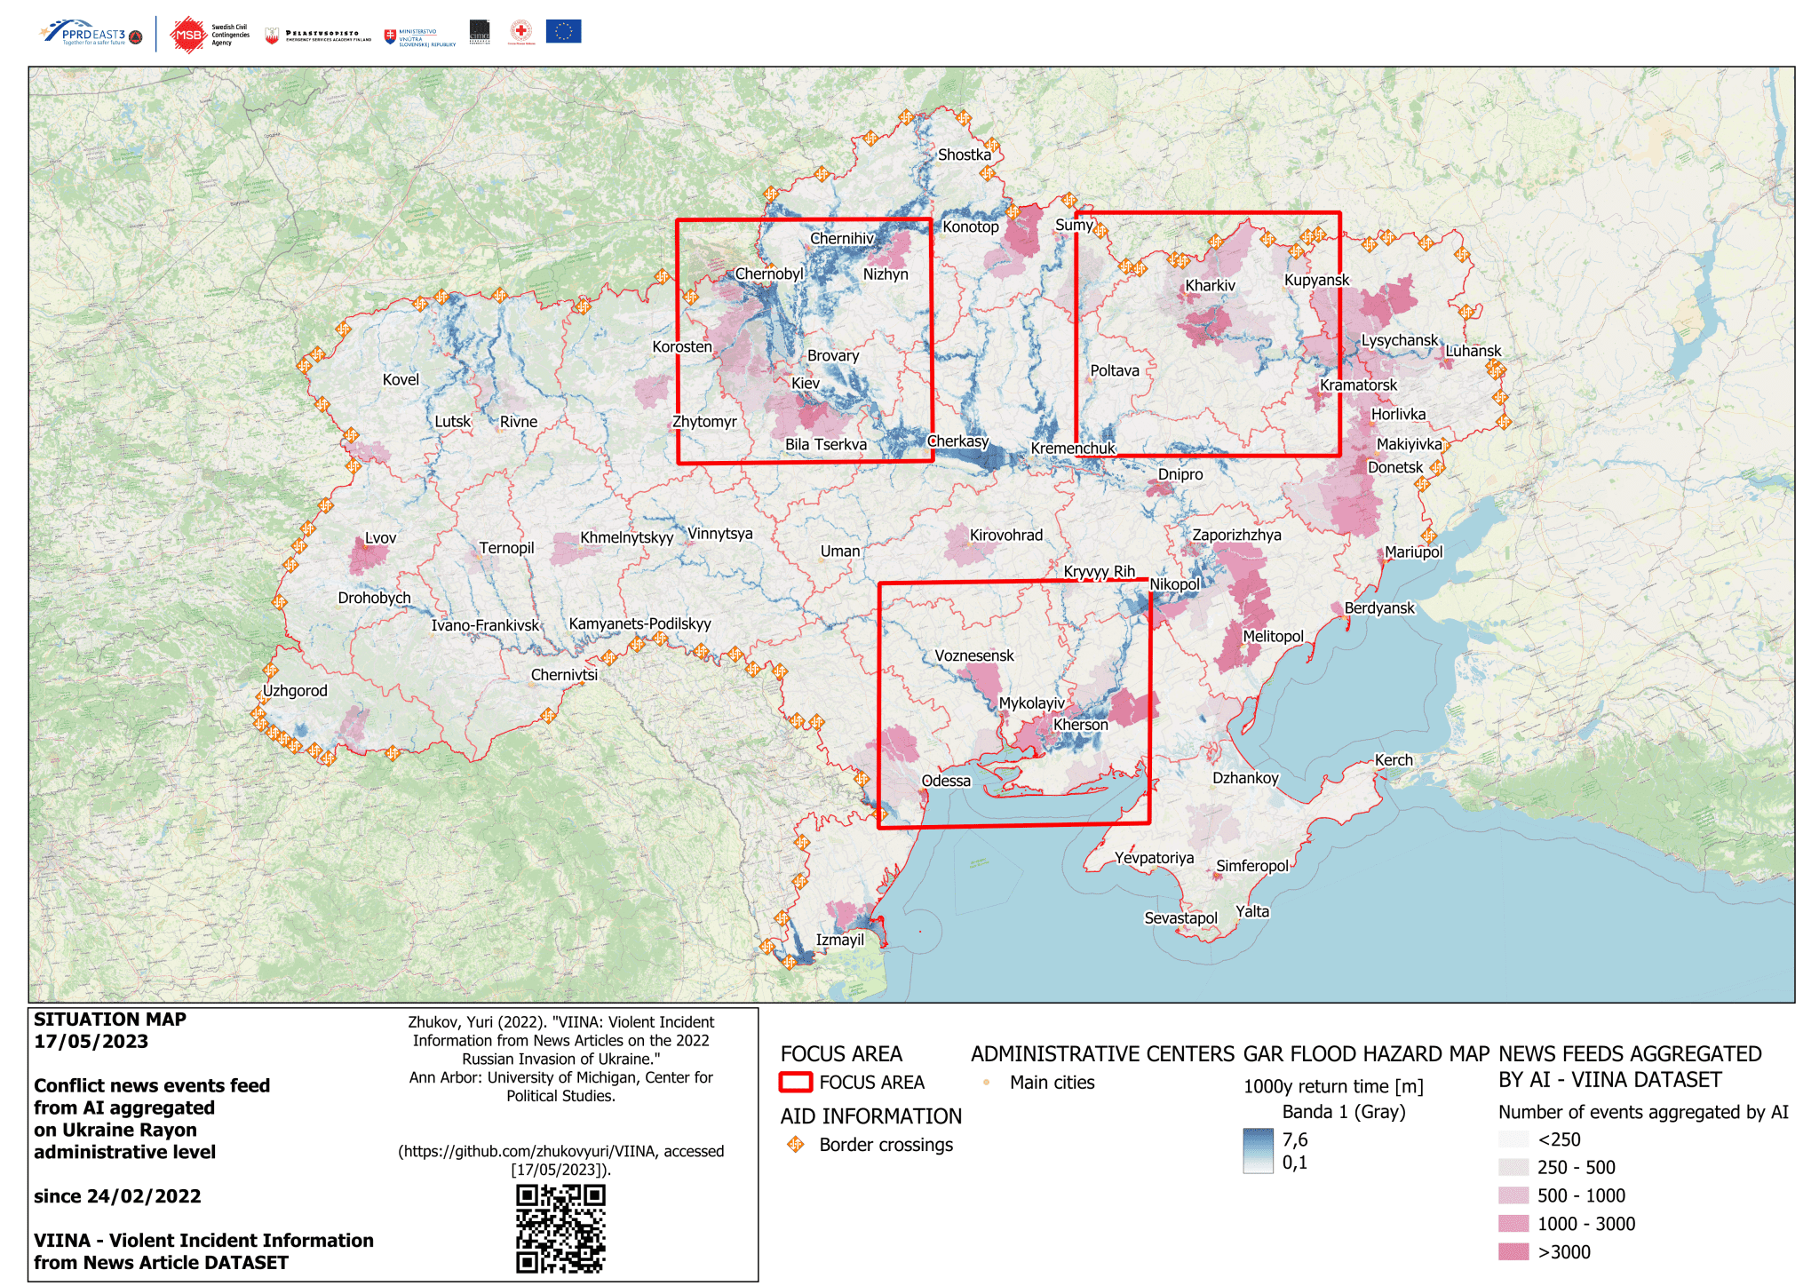Toggle the >3000 events legend category
Screen dimensions: 1819x1286
1512,1253
